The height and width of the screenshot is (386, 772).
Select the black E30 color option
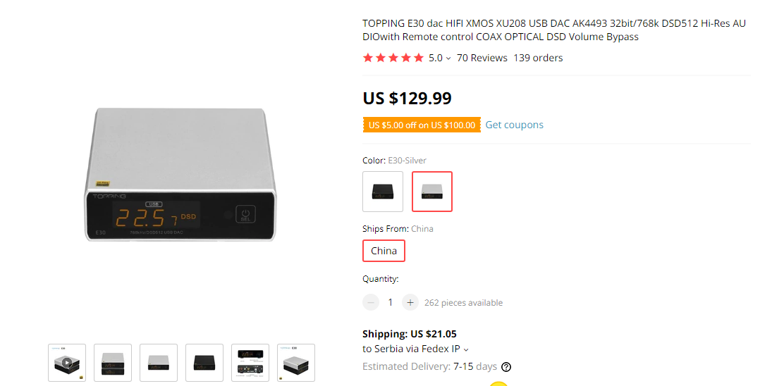(x=383, y=192)
